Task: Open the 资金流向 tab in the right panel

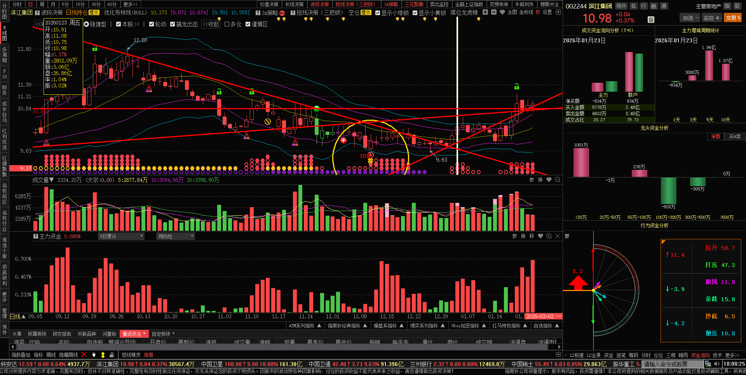Action: point(700,355)
